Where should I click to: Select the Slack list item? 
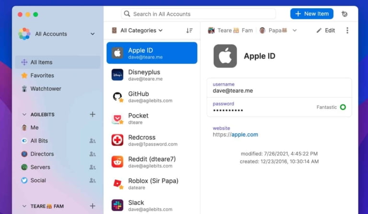point(152,205)
